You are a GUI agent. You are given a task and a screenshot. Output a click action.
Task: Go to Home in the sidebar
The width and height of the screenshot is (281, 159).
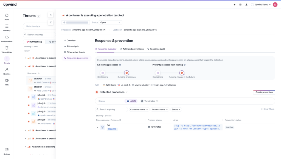pos(7,17)
